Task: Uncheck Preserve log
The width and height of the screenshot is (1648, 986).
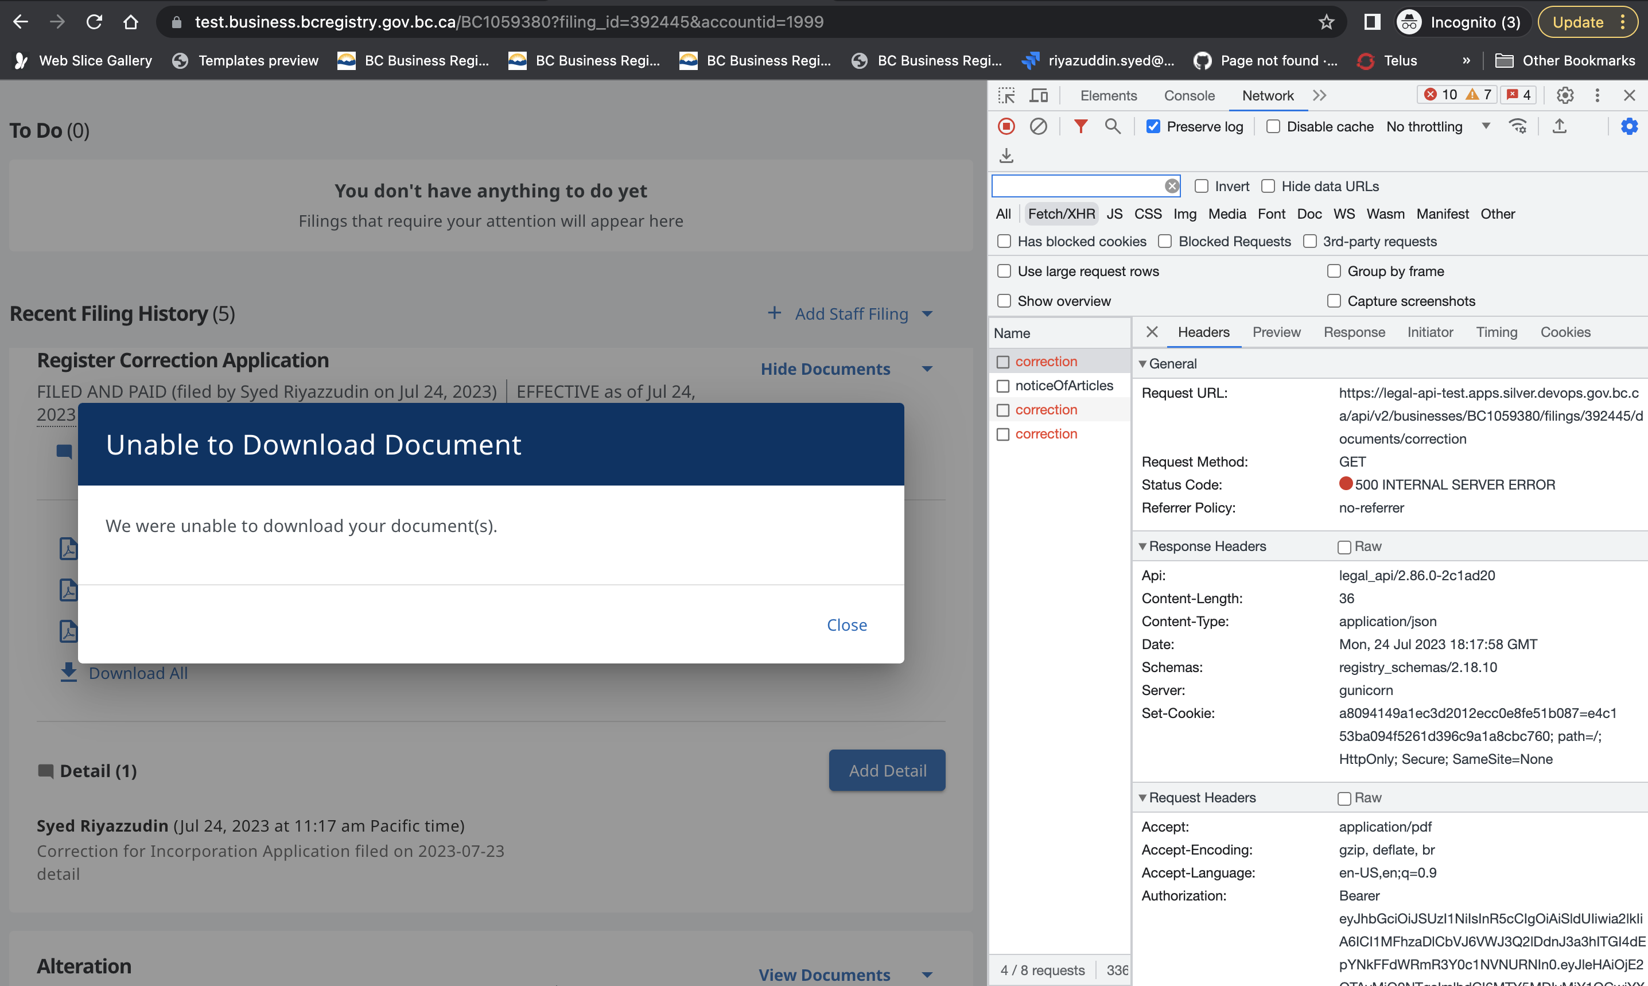Action: 1153,127
